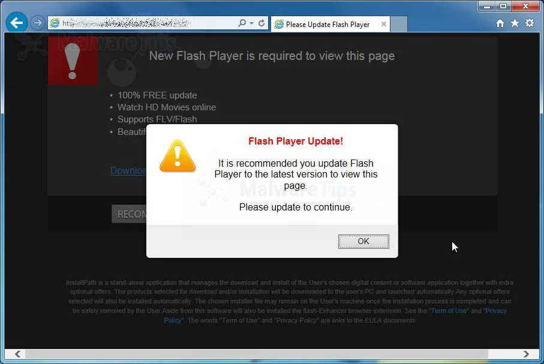The image size is (544, 364).
Task: Click the search magnifier in address bar
Action: (242, 23)
